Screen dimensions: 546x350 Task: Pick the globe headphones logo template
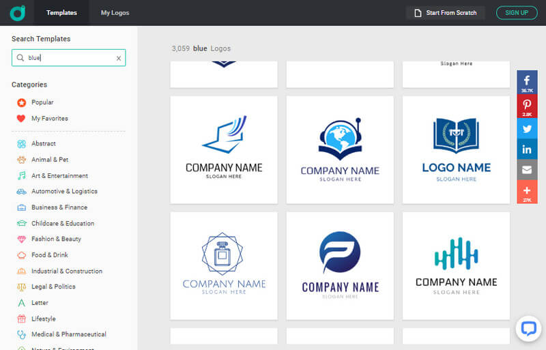coord(340,149)
